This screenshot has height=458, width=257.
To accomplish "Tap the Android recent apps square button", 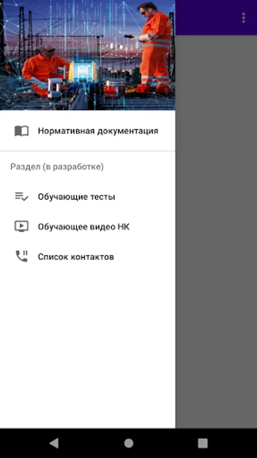I will pos(203,443).
